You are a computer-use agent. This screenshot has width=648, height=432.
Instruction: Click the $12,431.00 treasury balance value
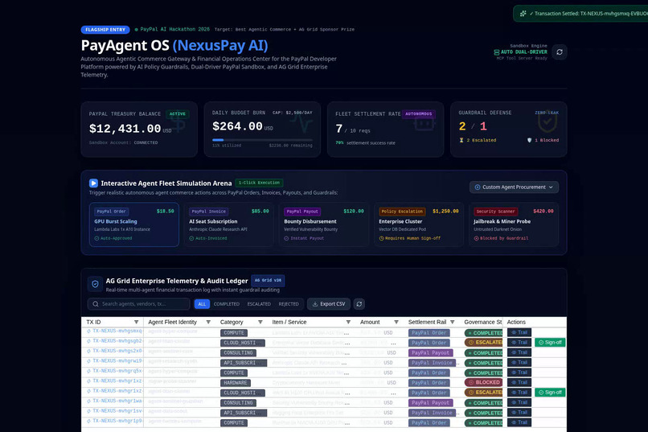(125, 129)
